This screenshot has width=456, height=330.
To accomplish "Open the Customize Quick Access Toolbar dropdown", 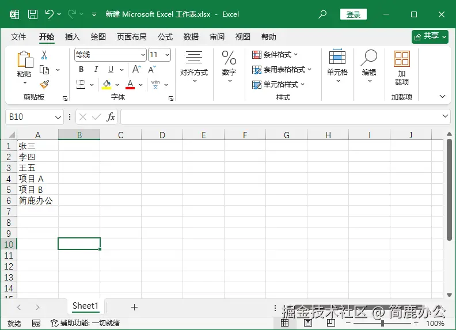I will pos(94,14).
